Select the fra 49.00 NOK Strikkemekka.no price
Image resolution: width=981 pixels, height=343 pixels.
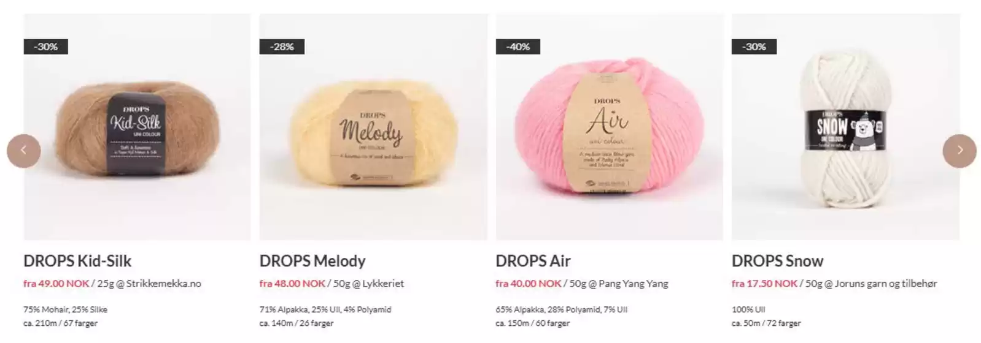pyautogui.click(x=112, y=284)
